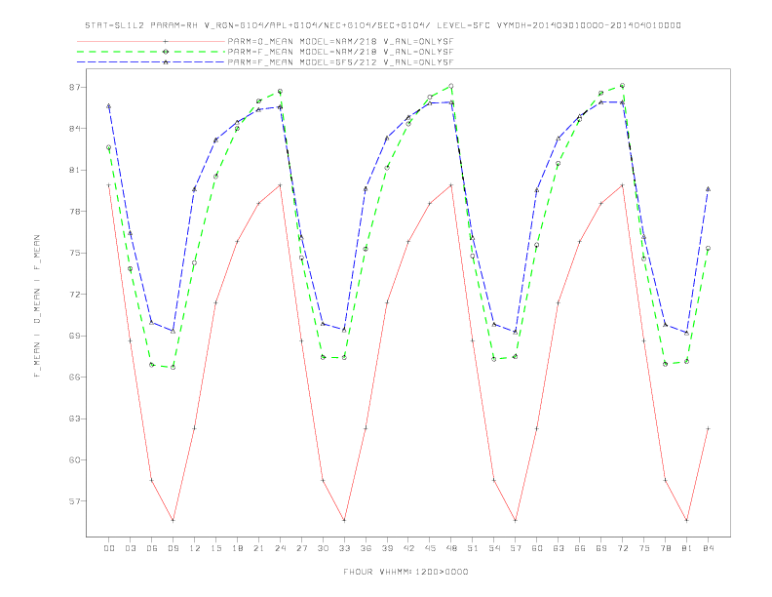Click the green circle data point at hour 48
Screen dimensions: 772x597
point(451,86)
